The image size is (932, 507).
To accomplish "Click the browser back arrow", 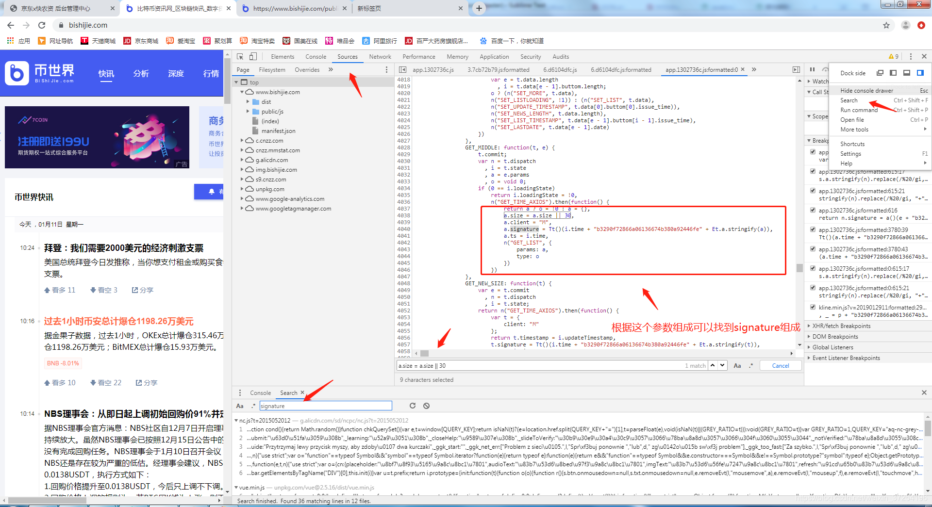I will [x=11, y=25].
